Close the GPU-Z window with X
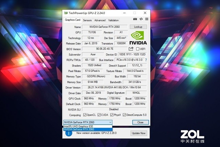Viewport: 220px width, 147px height. pos(145,13)
